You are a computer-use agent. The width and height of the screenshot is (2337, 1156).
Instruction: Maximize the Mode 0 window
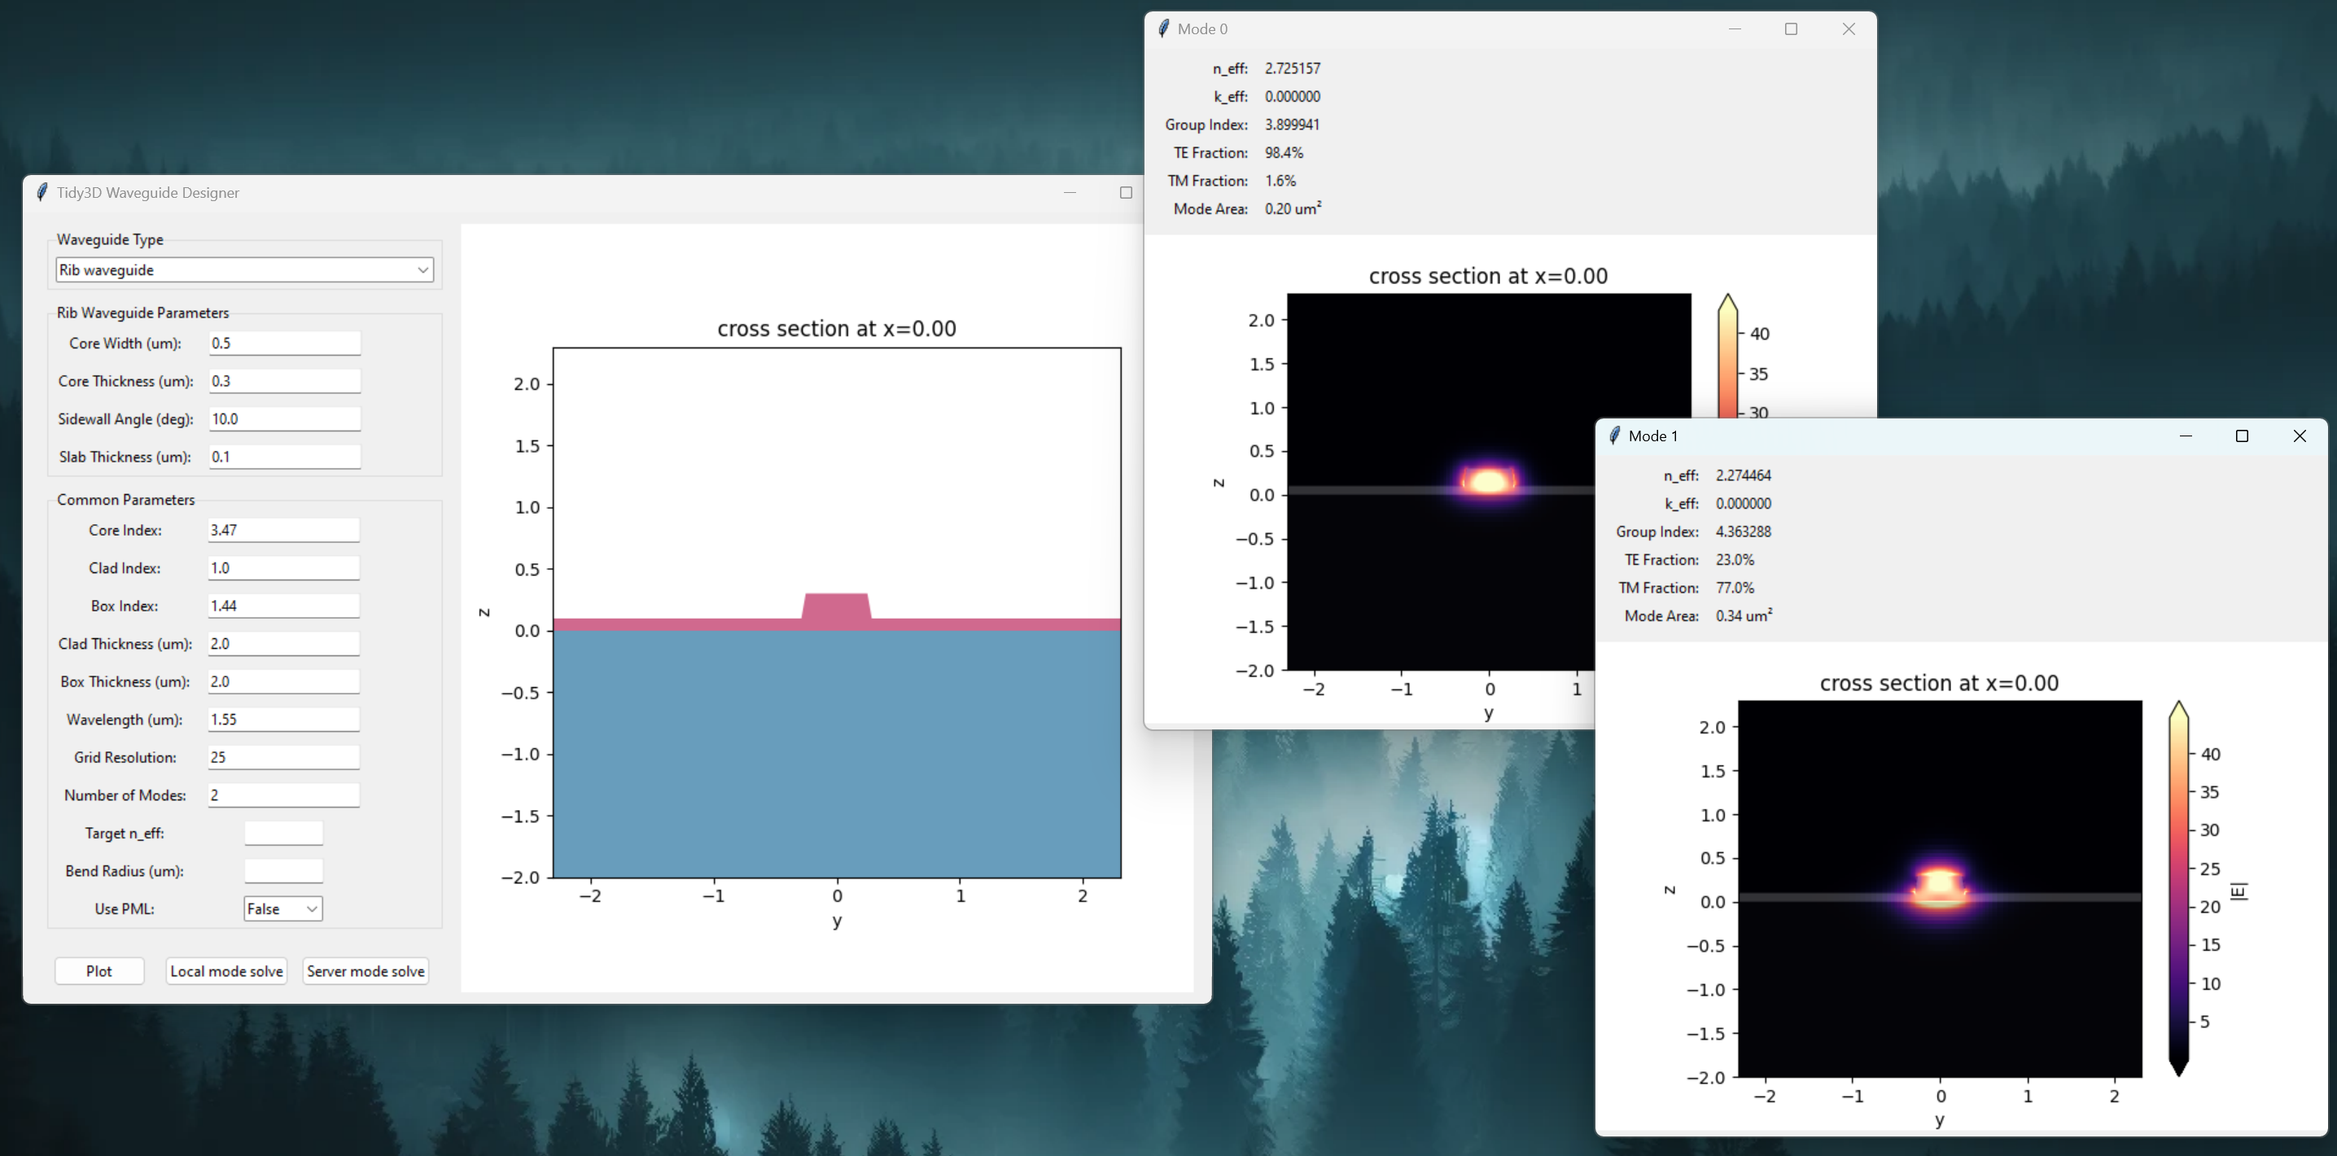click(x=1791, y=29)
